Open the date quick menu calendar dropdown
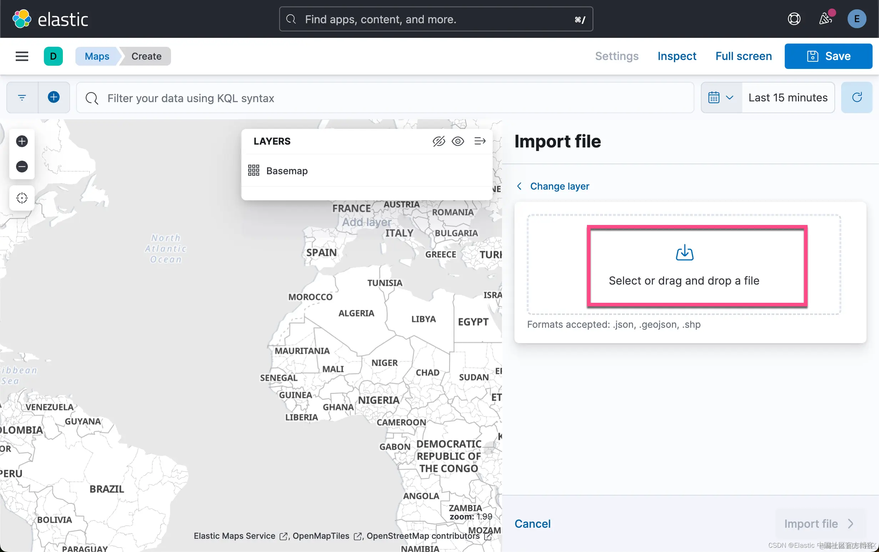879x552 pixels. (x=720, y=97)
